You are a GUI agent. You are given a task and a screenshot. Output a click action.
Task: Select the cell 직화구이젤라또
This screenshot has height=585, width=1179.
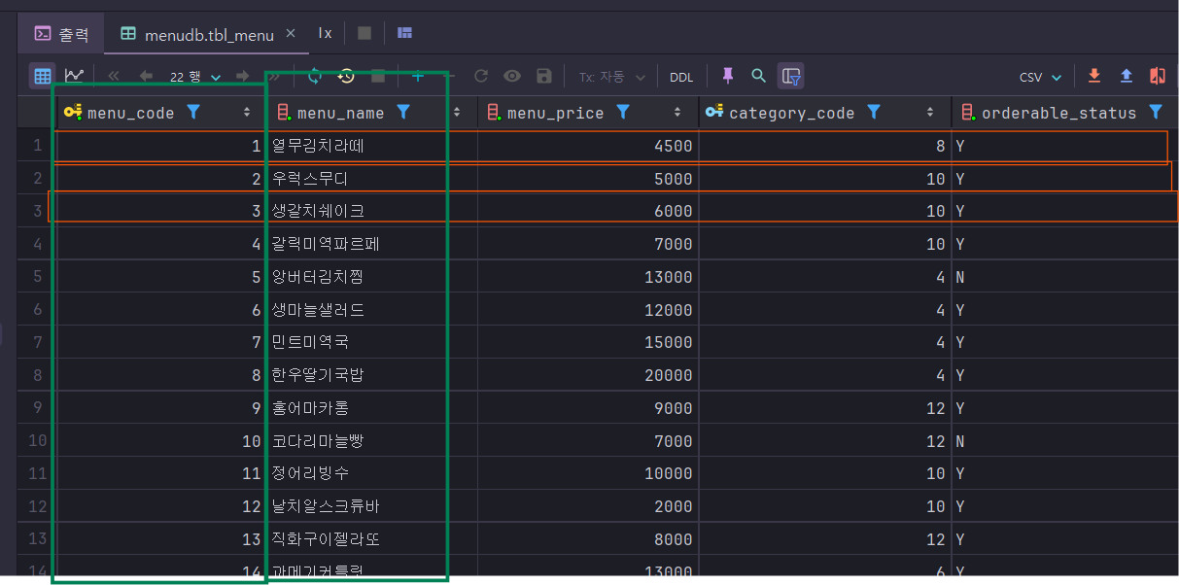pyautogui.click(x=372, y=539)
